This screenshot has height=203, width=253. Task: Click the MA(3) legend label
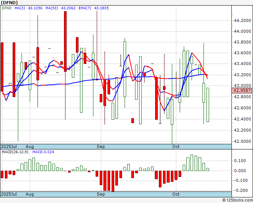pyautogui.click(x=20, y=8)
